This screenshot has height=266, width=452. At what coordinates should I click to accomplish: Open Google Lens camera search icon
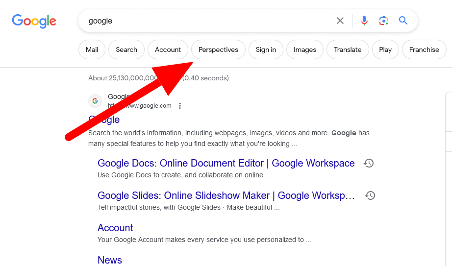click(384, 21)
